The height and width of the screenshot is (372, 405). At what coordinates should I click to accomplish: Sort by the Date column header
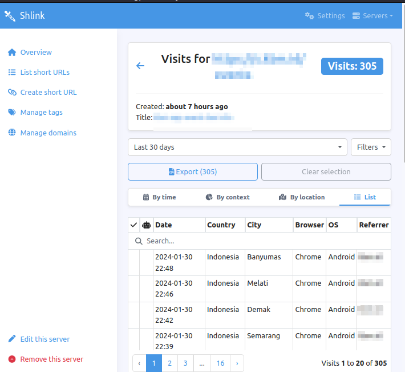tap(179, 225)
